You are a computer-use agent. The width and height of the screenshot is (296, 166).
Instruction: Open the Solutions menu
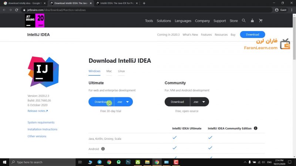(164, 21)
